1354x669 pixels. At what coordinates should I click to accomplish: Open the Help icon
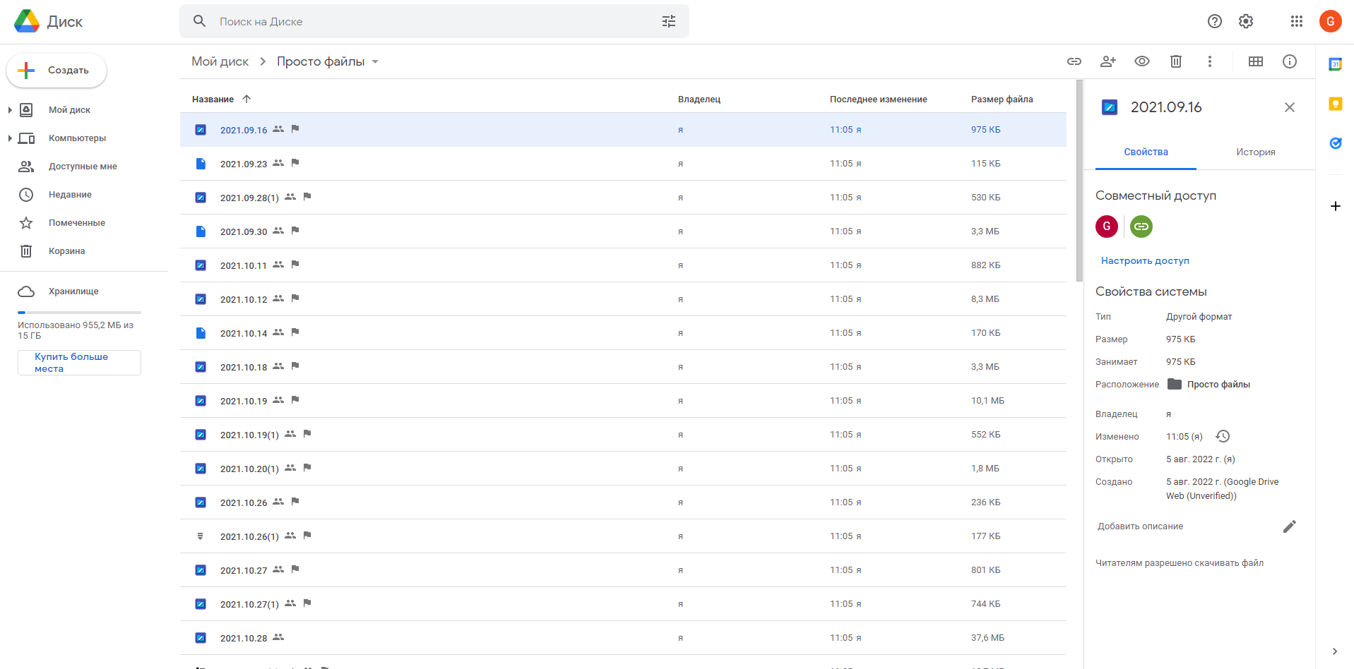[1215, 21]
